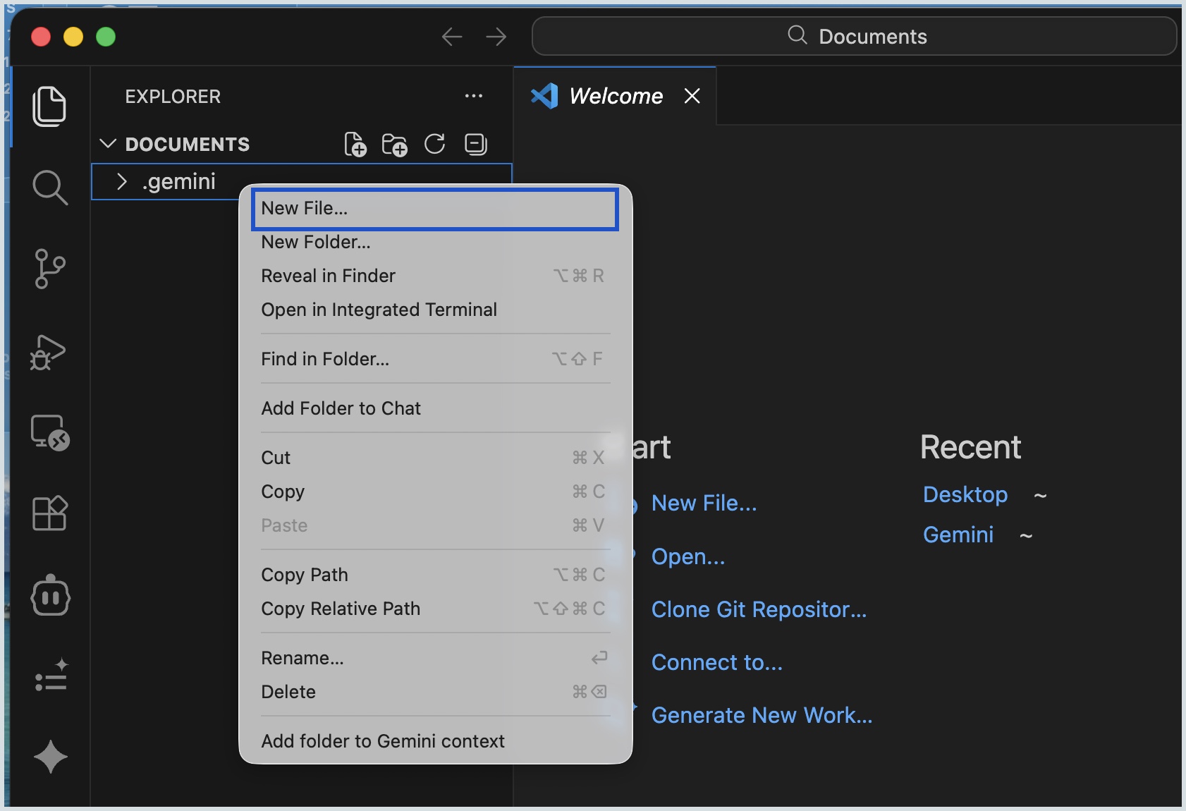Open recent Desktop folder

click(x=965, y=494)
